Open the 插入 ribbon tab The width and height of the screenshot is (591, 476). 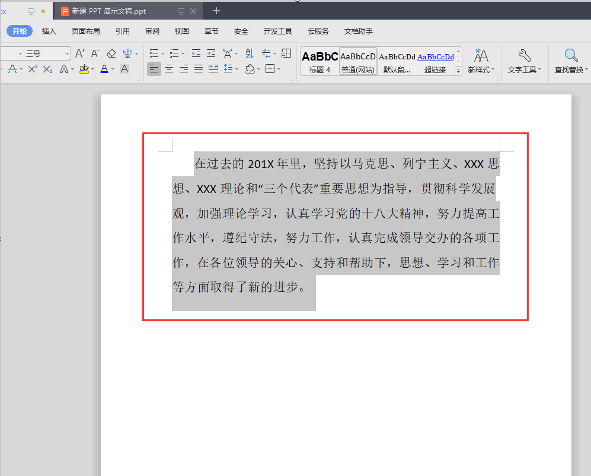(x=49, y=31)
